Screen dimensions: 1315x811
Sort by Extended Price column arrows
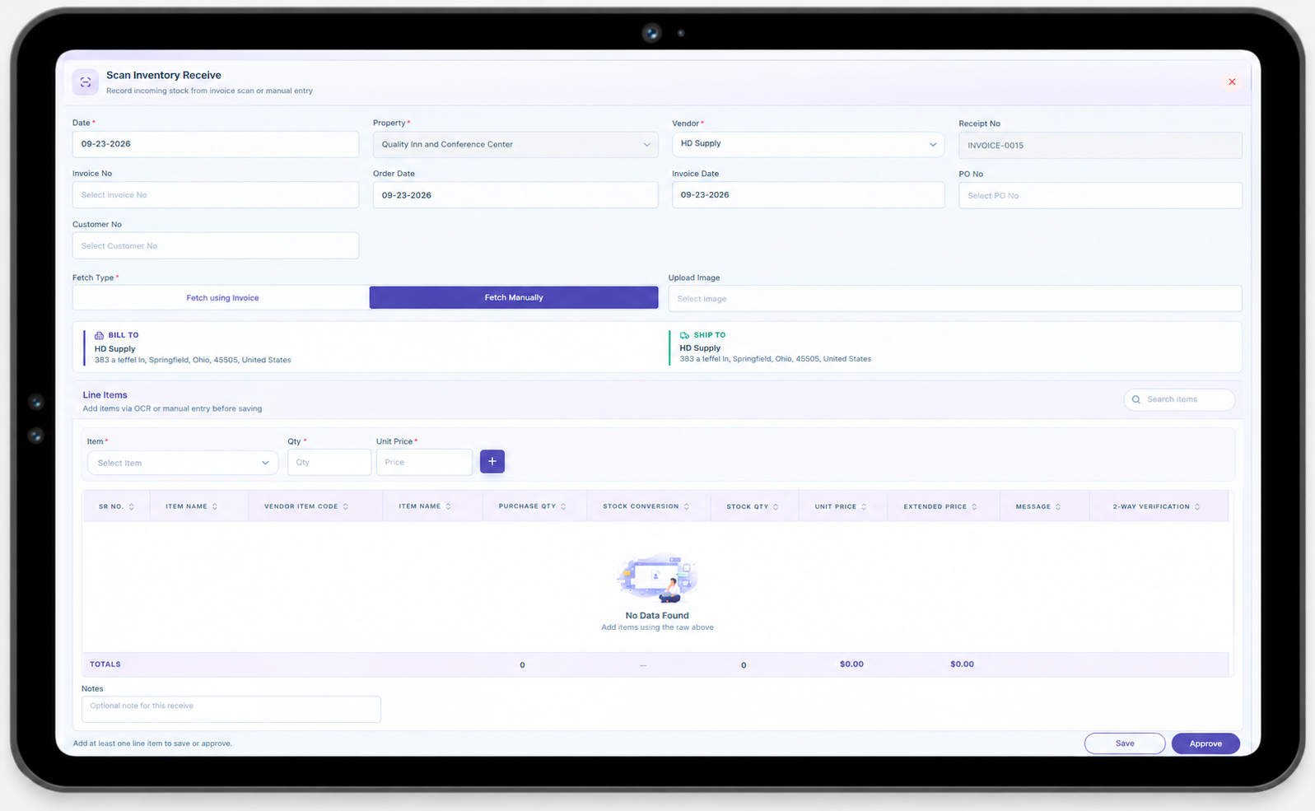974,506
